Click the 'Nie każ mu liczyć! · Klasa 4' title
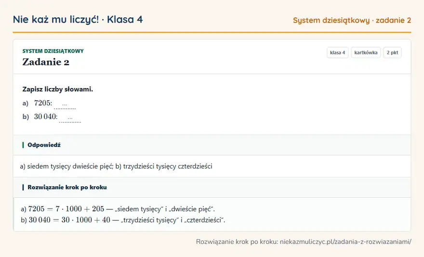Screen dimensions: 424x257 (78, 19)
